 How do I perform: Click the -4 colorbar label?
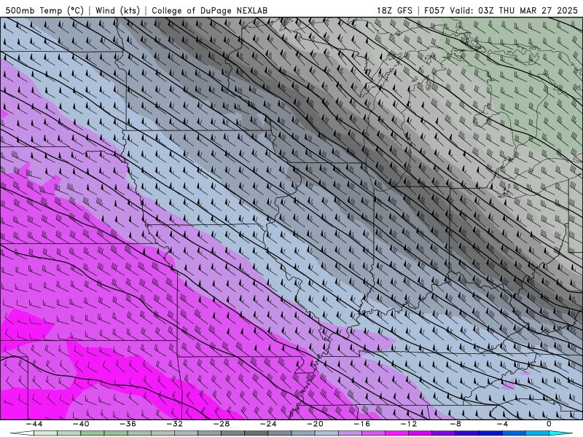point(502,424)
